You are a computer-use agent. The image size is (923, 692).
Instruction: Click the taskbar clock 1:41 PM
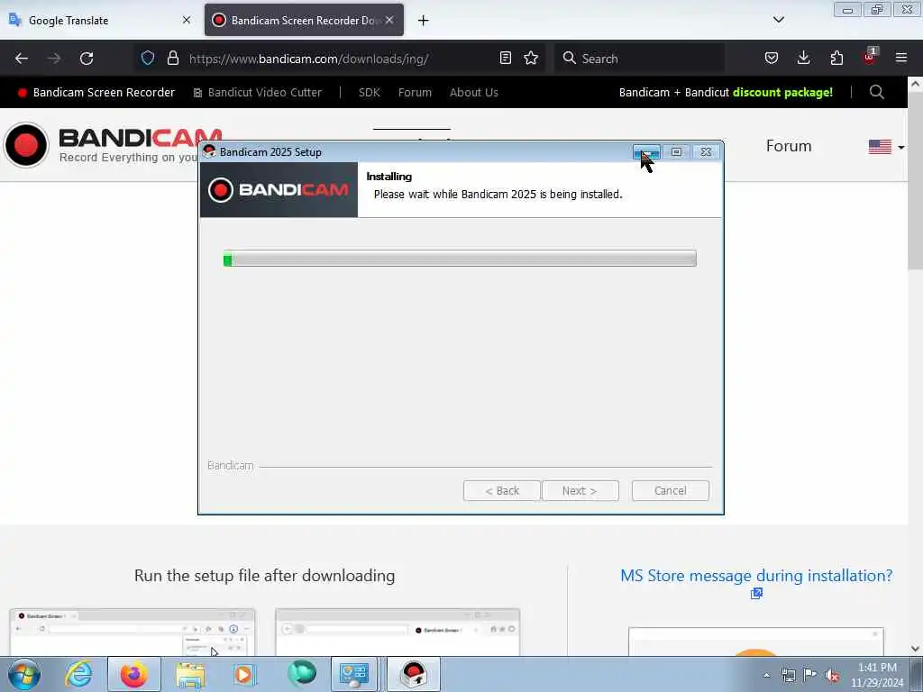pos(876,668)
